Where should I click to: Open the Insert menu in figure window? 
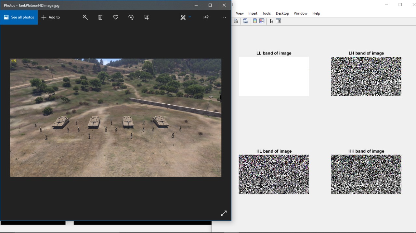click(x=253, y=13)
